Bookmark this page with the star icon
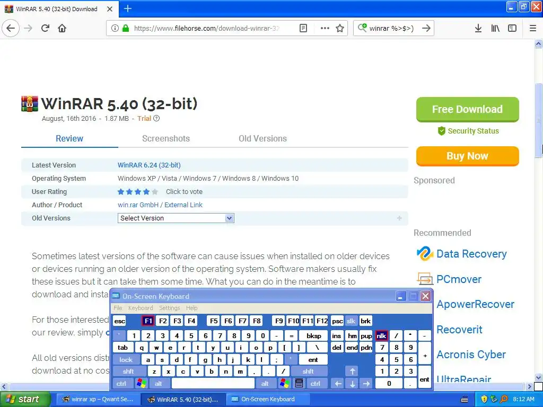This screenshot has height=407, width=543. [x=340, y=28]
